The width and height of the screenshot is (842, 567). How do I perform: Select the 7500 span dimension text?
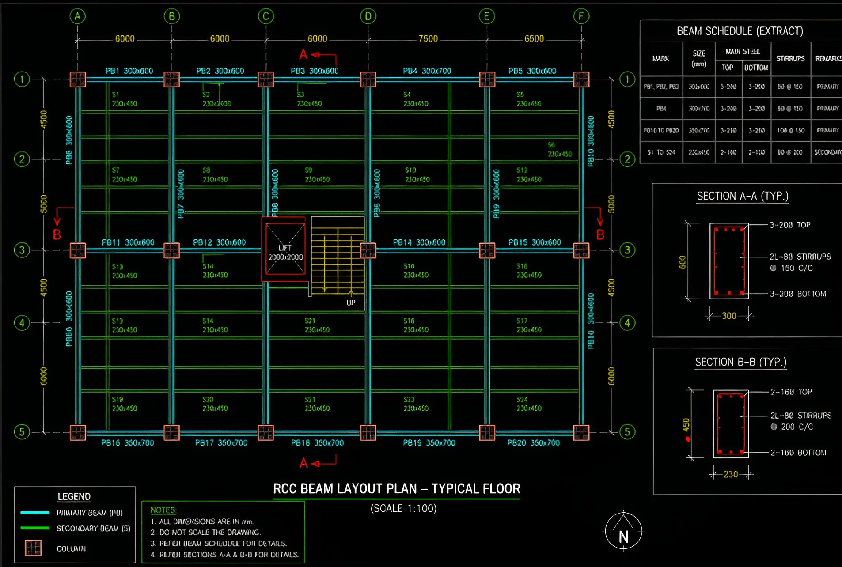coord(428,39)
